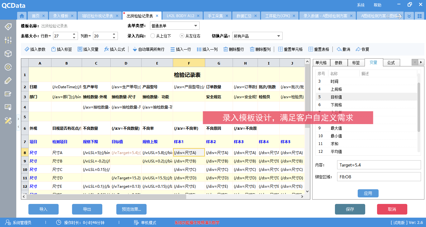This screenshot has width=426, height=227.
Task: Click the 预览效果 button
Action: click(131, 209)
